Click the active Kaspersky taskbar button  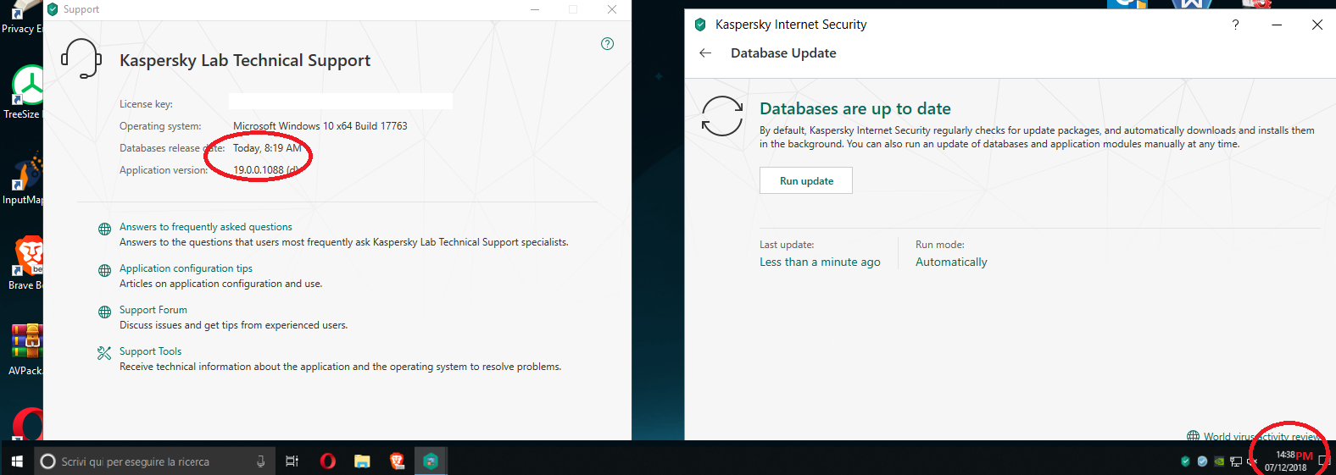[x=431, y=461]
